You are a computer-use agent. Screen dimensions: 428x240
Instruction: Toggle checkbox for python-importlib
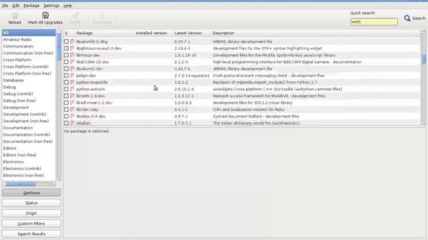pos(66,83)
